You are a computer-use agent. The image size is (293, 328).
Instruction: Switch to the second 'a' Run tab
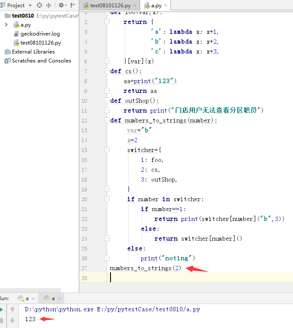(x=50, y=298)
